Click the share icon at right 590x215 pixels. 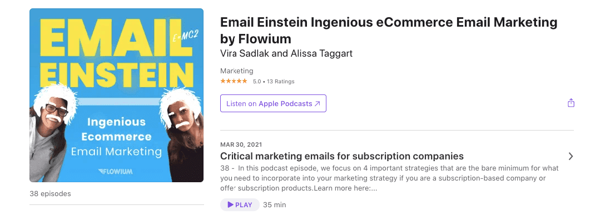pyautogui.click(x=571, y=103)
